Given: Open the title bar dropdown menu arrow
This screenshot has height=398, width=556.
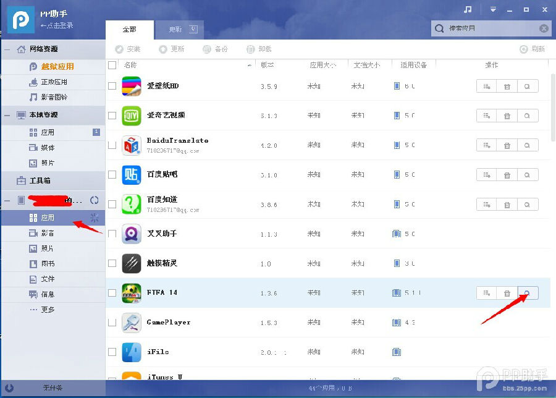Looking at the screenshot, I should (493, 9).
